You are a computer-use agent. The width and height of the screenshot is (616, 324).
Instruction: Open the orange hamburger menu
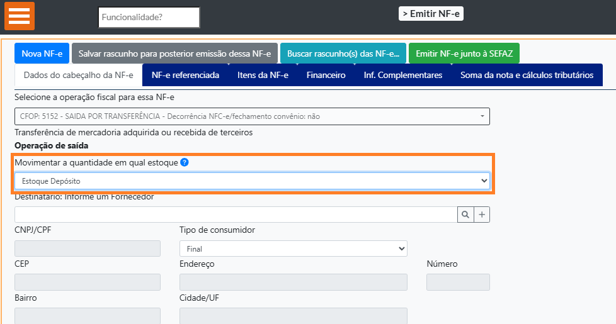click(20, 16)
